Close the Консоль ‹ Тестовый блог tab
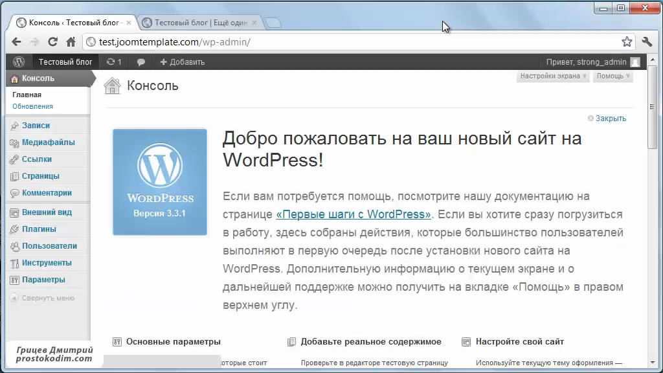Image resolution: width=663 pixels, height=373 pixels. [129, 23]
